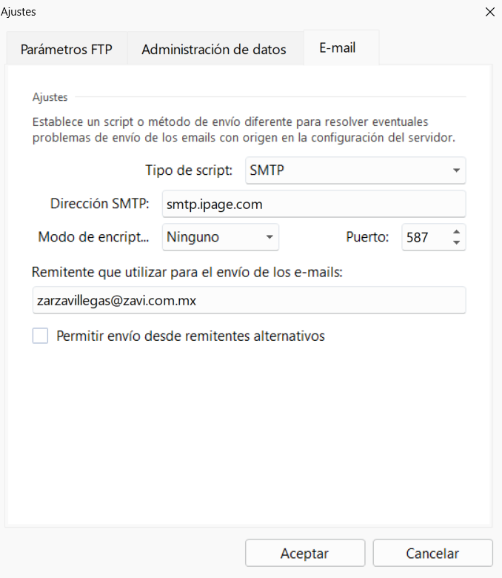Click the "Dirección SMTP:" label
502x578 pixels.
tap(100, 204)
